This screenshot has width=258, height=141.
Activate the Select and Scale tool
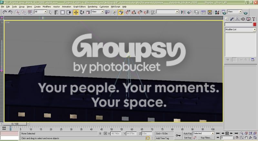tap(88, 12)
